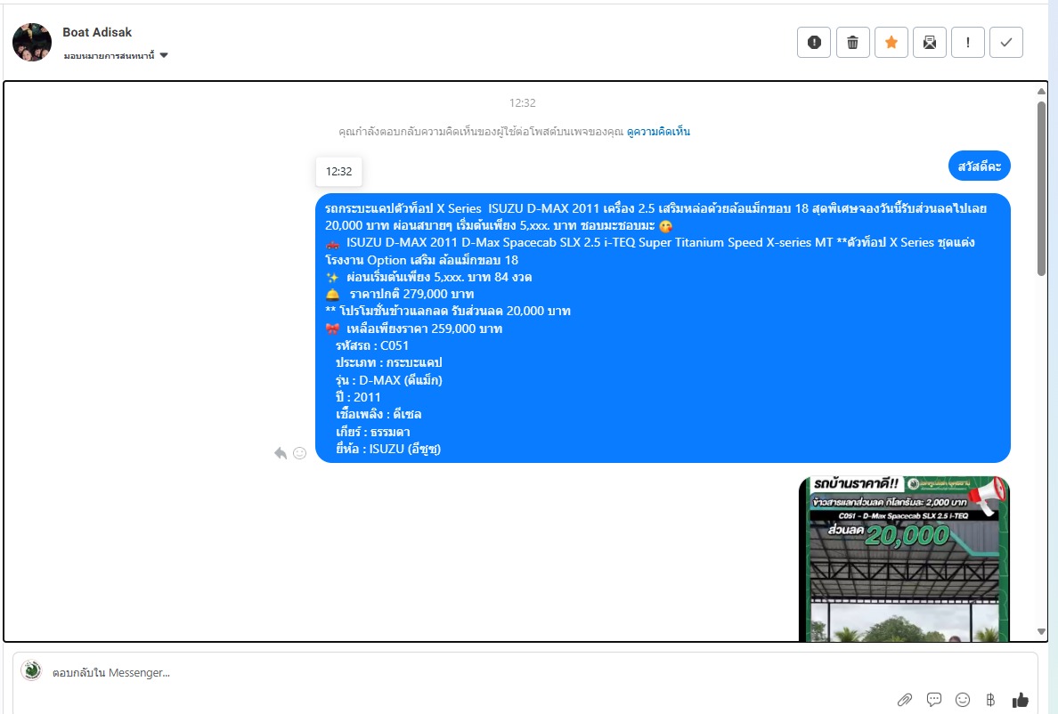
Task: Click มอบหมายการสนทนานี้ label
Action: click(110, 55)
